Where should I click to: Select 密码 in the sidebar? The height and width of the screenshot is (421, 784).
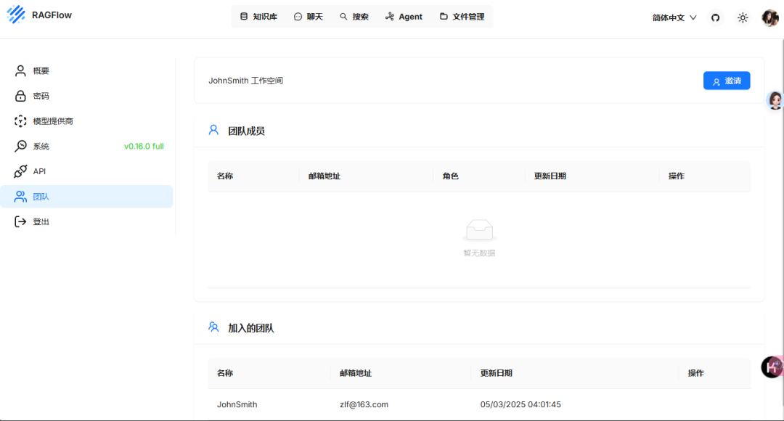tap(41, 96)
